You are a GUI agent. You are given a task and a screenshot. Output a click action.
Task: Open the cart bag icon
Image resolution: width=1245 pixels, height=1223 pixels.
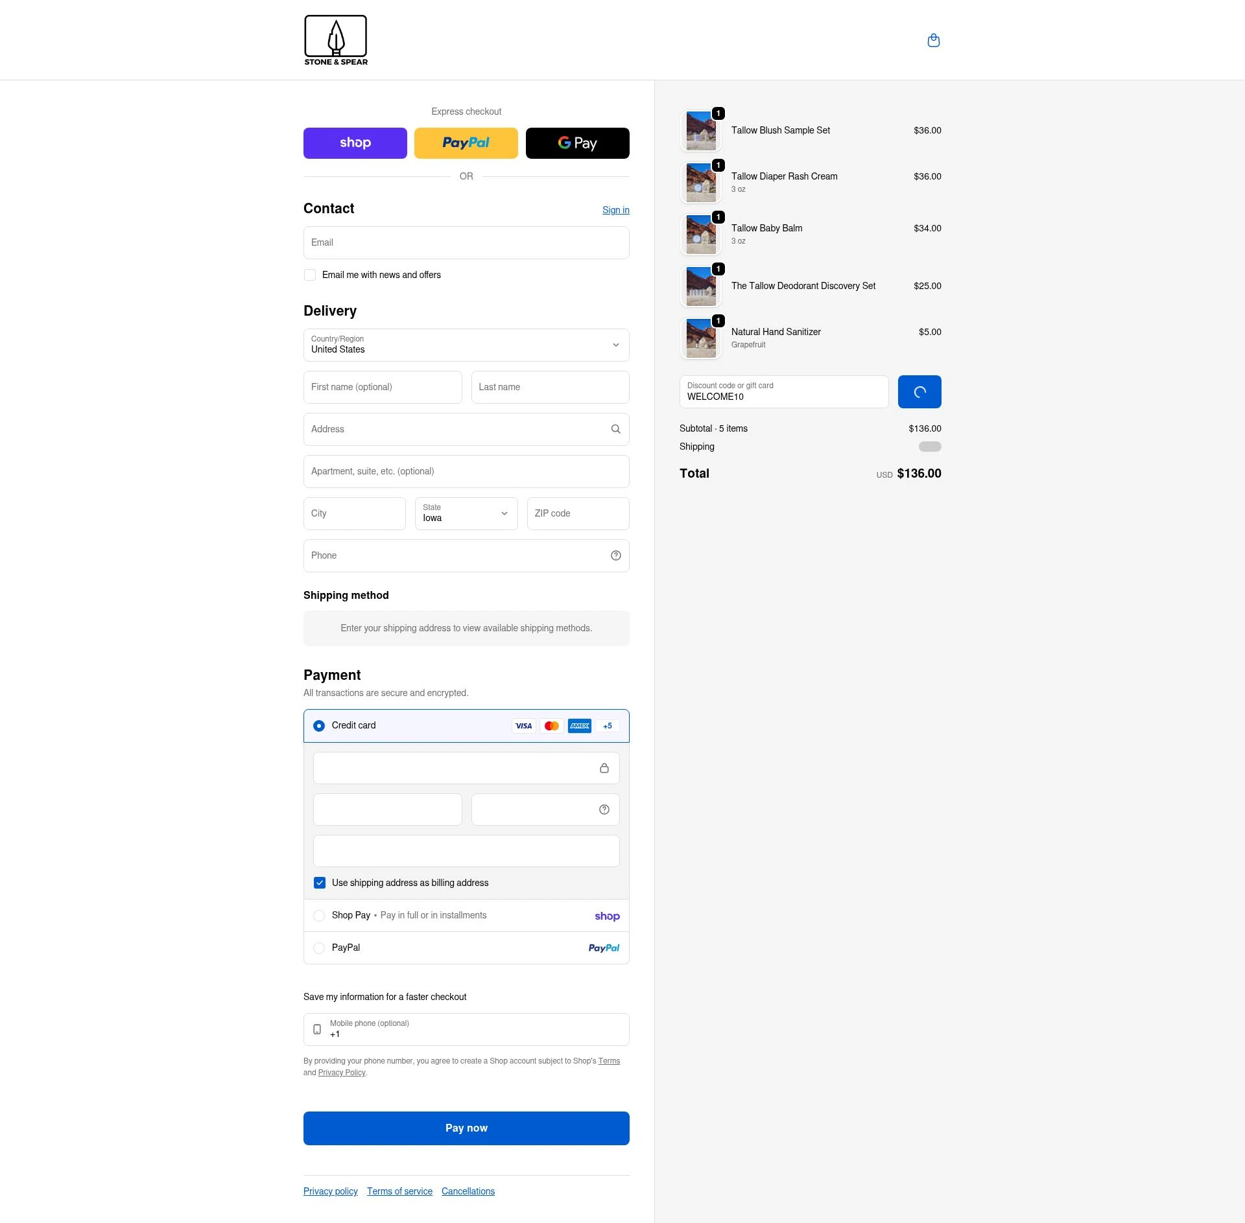click(933, 40)
